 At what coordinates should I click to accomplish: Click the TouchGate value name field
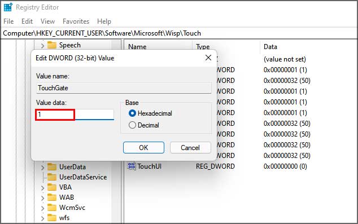click(x=124, y=88)
